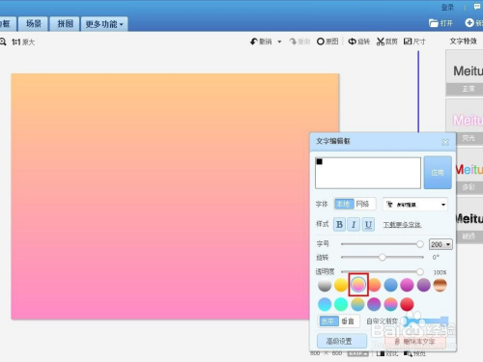The image size is (483, 362).
Task: Pick the light blue swatch in second row
Action: click(x=325, y=304)
